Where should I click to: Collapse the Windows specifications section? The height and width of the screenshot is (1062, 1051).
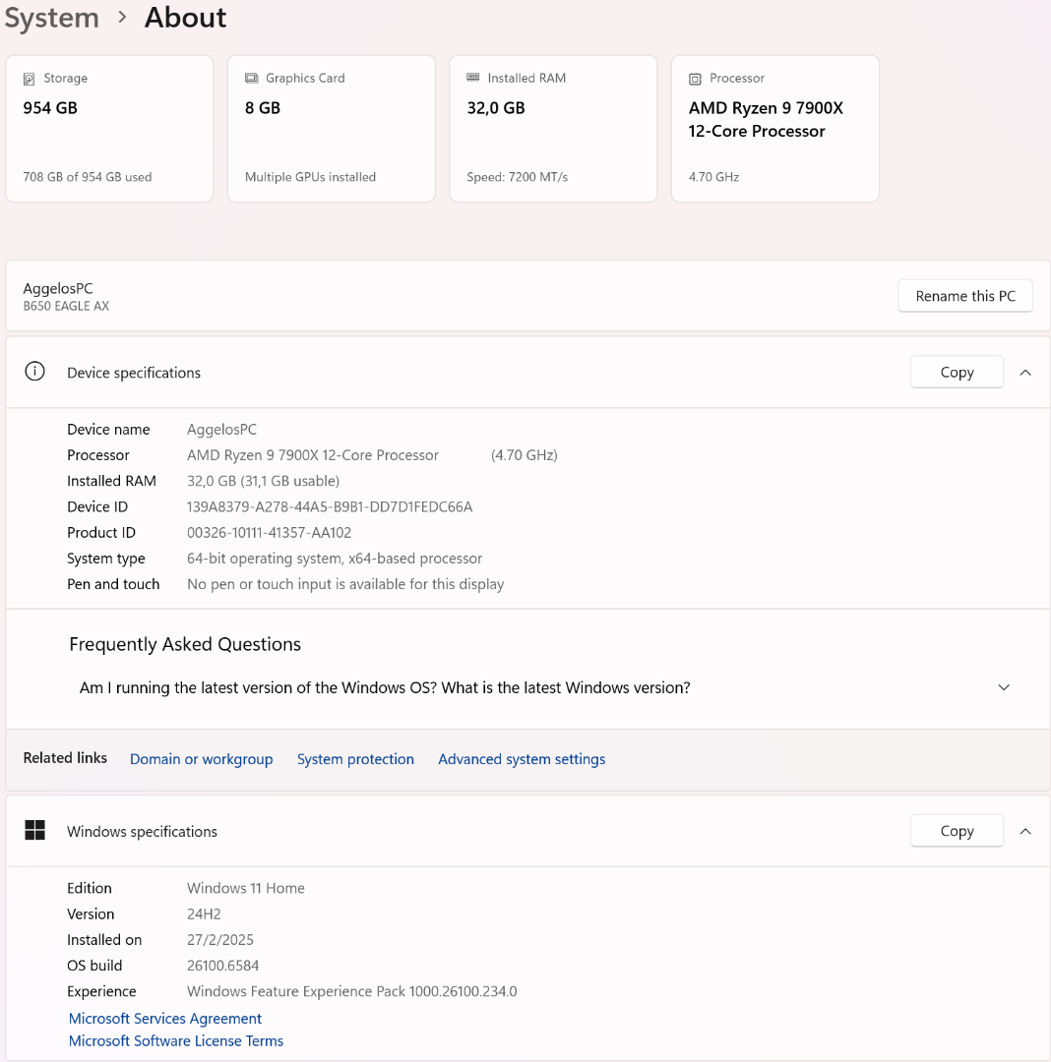click(1025, 831)
